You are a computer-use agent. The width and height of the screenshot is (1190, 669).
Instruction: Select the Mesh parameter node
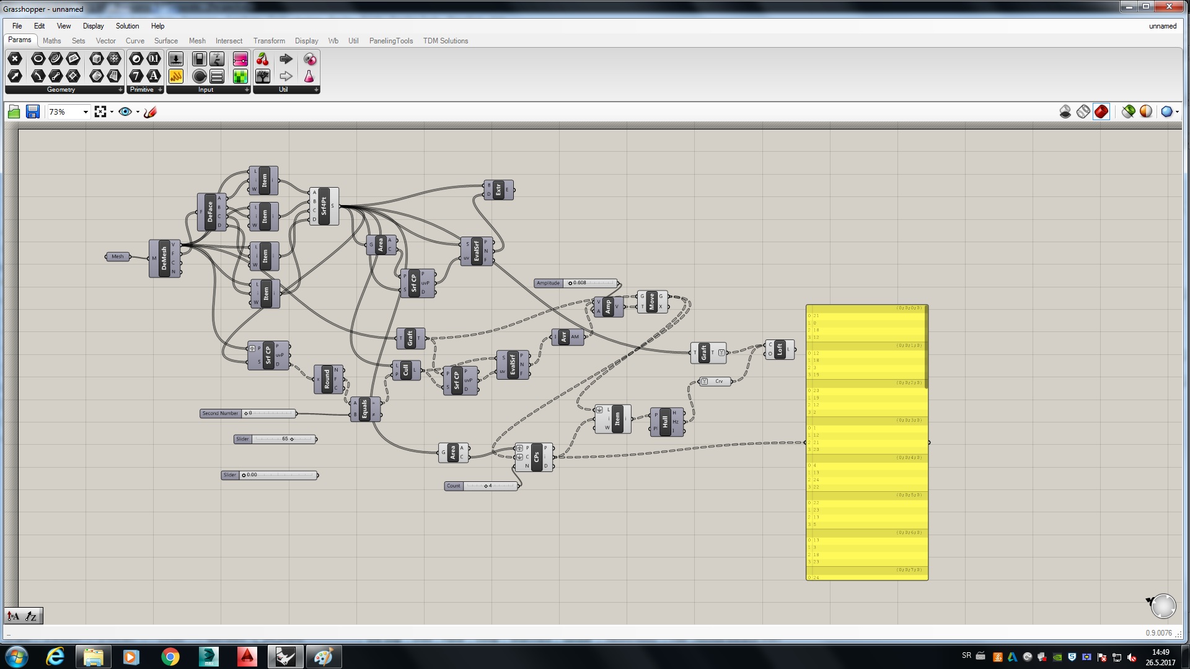point(118,256)
